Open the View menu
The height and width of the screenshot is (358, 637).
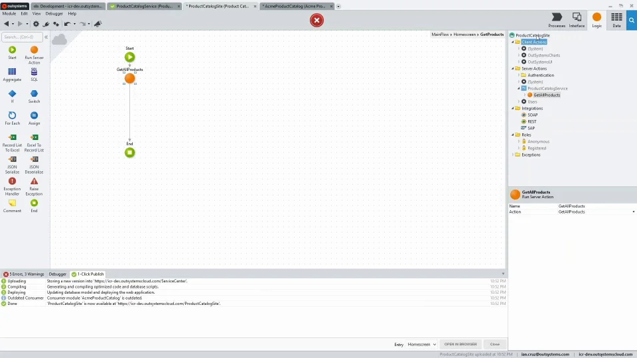(x=36, y=13)
